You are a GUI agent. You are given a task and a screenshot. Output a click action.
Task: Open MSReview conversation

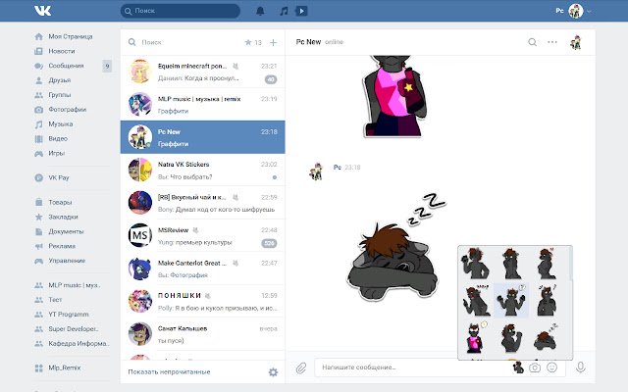(x=203, y=235)
